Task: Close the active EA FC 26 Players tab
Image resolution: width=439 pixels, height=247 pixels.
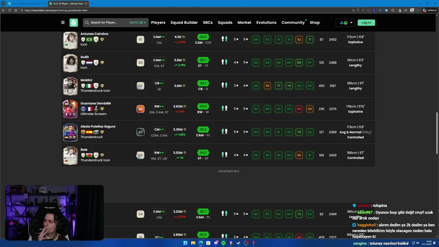Action: (86, 3)
